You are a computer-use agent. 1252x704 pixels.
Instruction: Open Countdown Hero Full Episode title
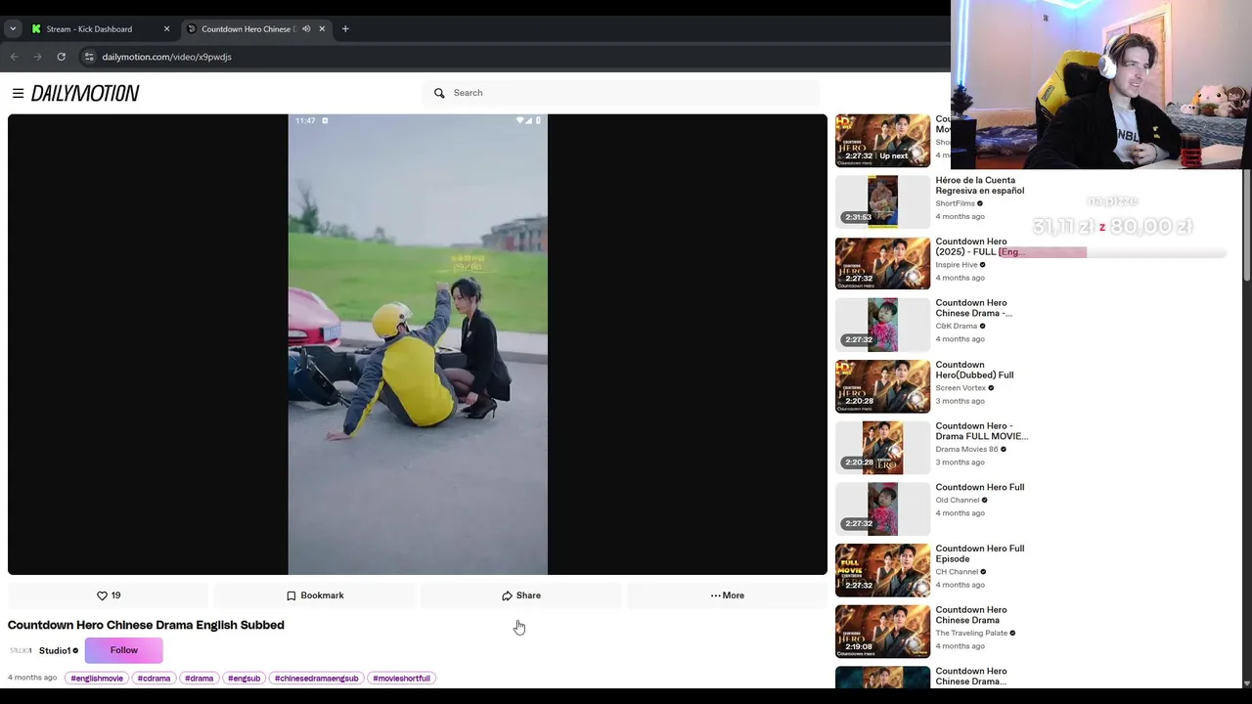[x=979, y=553]
